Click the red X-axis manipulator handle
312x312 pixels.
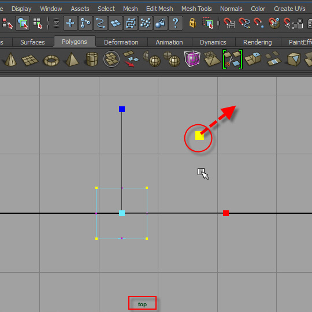226,213
